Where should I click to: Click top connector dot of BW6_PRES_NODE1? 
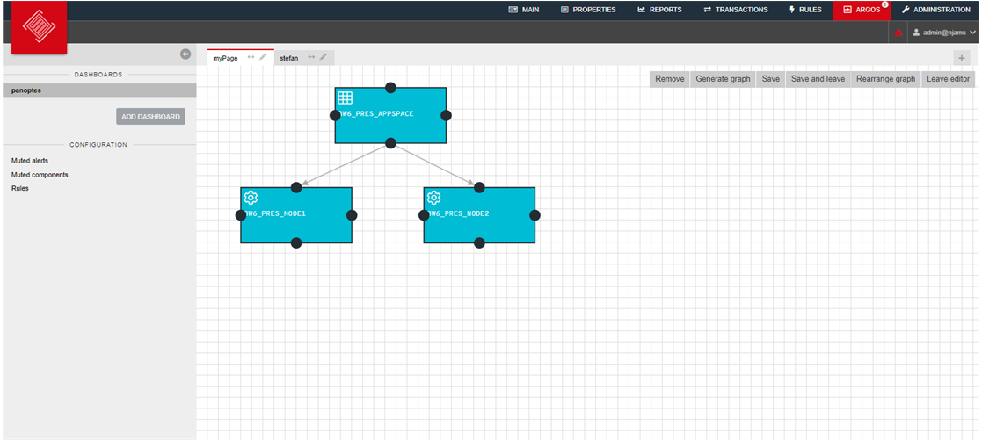coord(296,187)
